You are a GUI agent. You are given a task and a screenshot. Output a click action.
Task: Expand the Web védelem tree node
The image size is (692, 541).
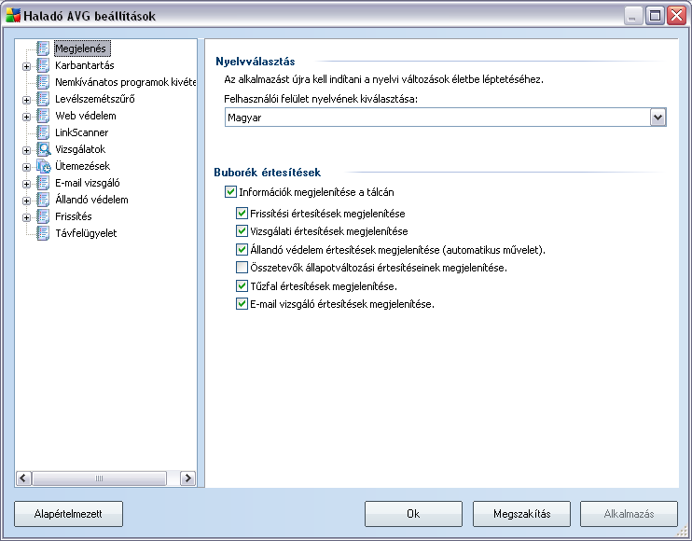tap(26, 117)
